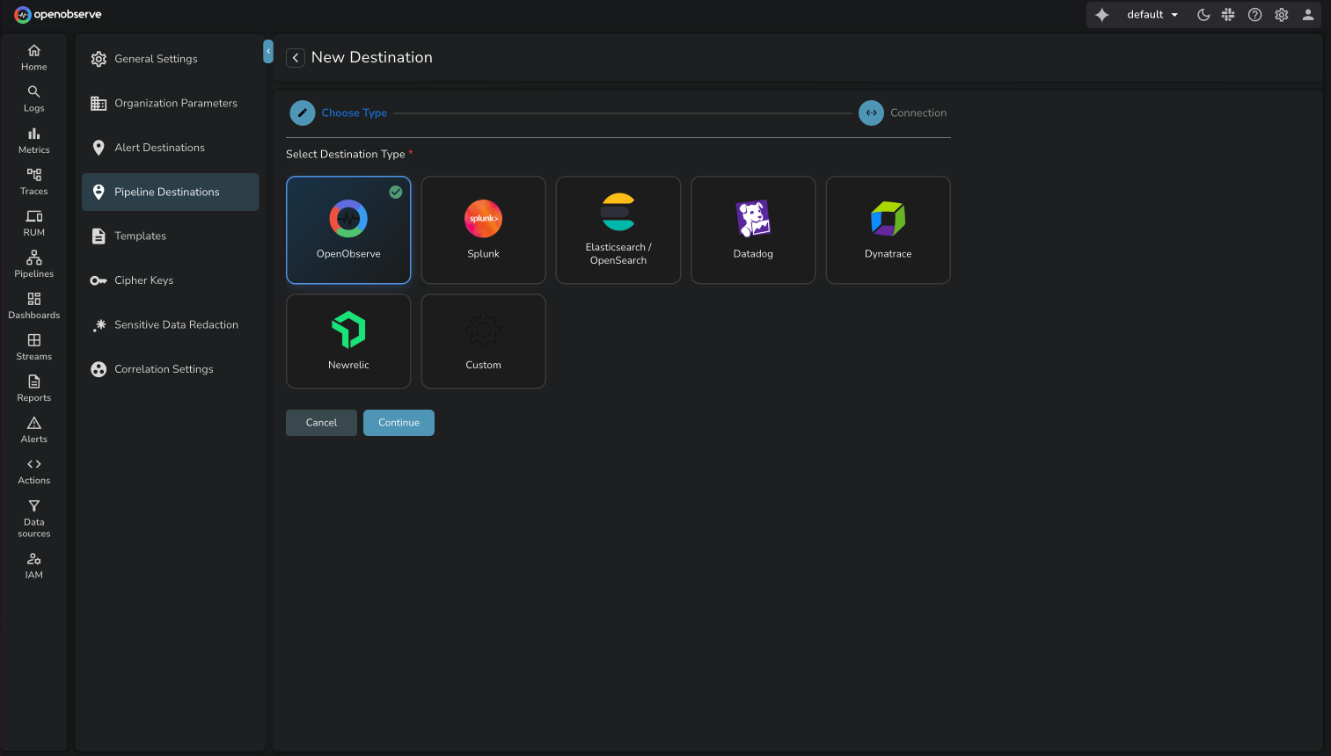Collapse the settings side panel
The height and width of the screenshot is (756, 1331).
tap(268, 51)
